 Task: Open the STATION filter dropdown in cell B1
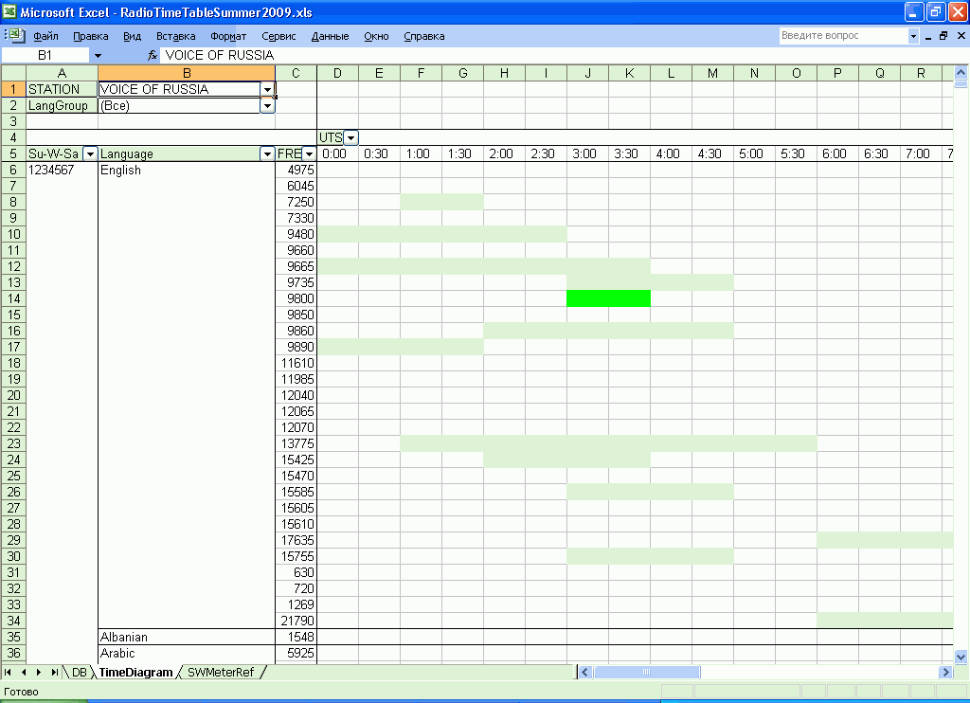[267, 89]
